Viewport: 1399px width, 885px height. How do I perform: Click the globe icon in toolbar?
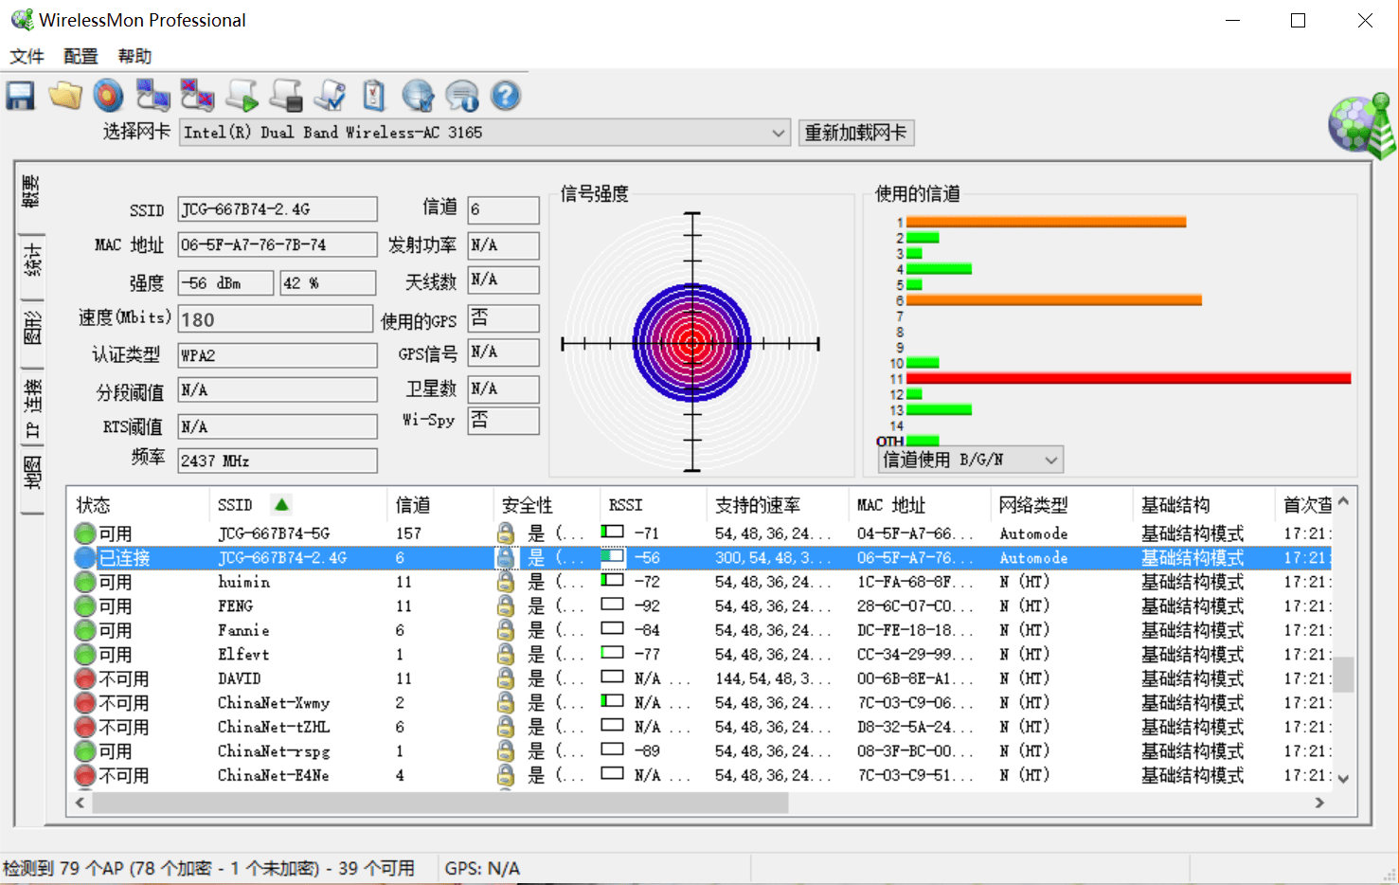tap(418, 96)
